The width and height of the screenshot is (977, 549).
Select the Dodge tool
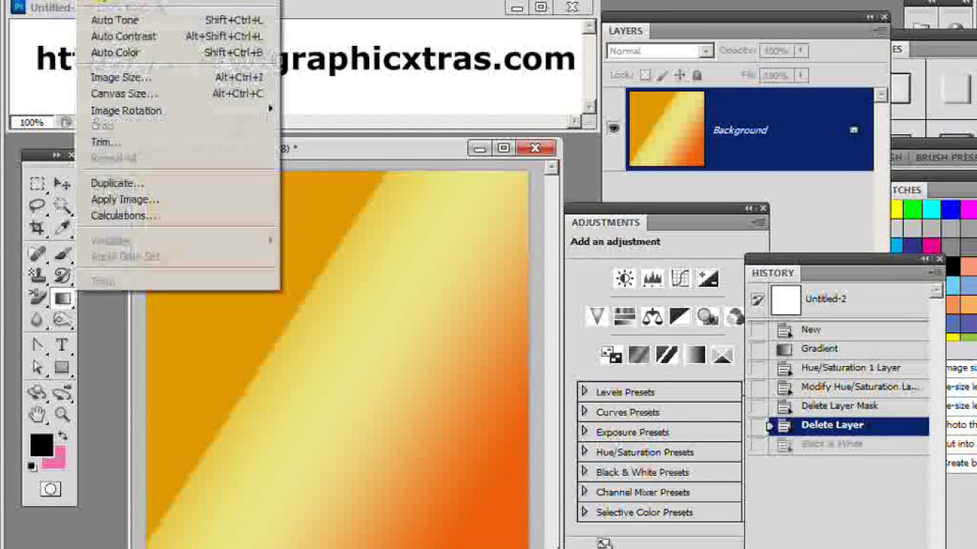point(63,320)
